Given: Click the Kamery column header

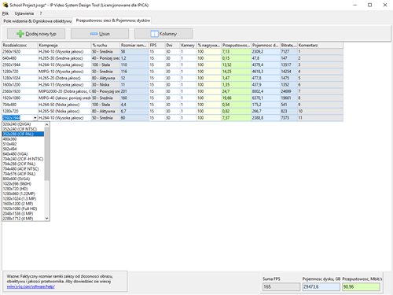Looking at the screenshot, I should (x=189, y=46).
